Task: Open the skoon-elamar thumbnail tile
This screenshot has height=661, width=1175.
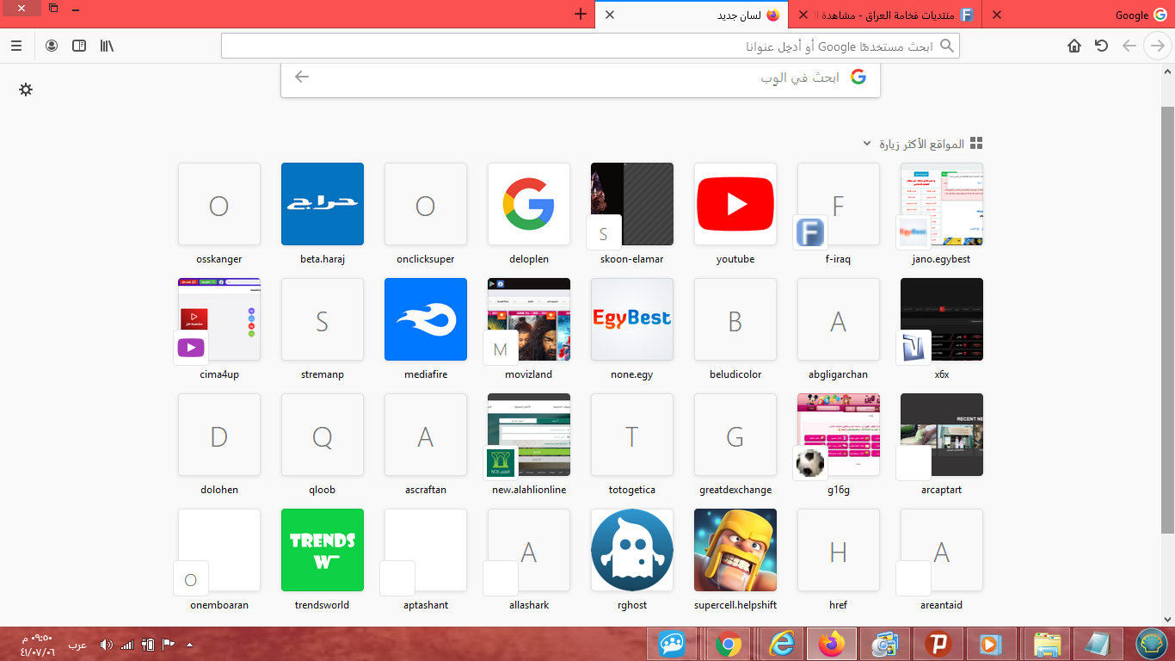Action: [632, 205]
